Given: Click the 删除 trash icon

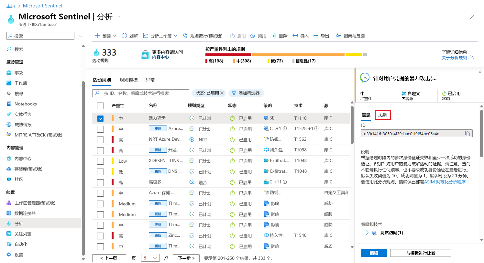Looking at the screenshot, I should click(274, 36).
